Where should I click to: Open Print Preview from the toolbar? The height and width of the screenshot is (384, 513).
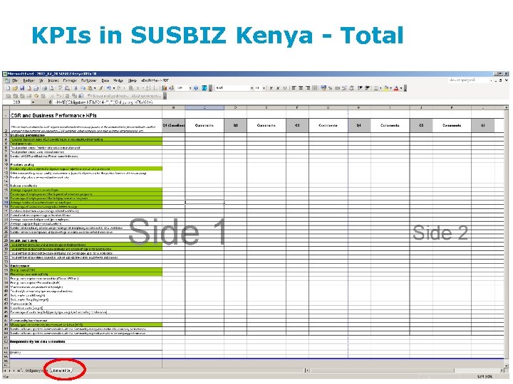click(x=51, y=88)
